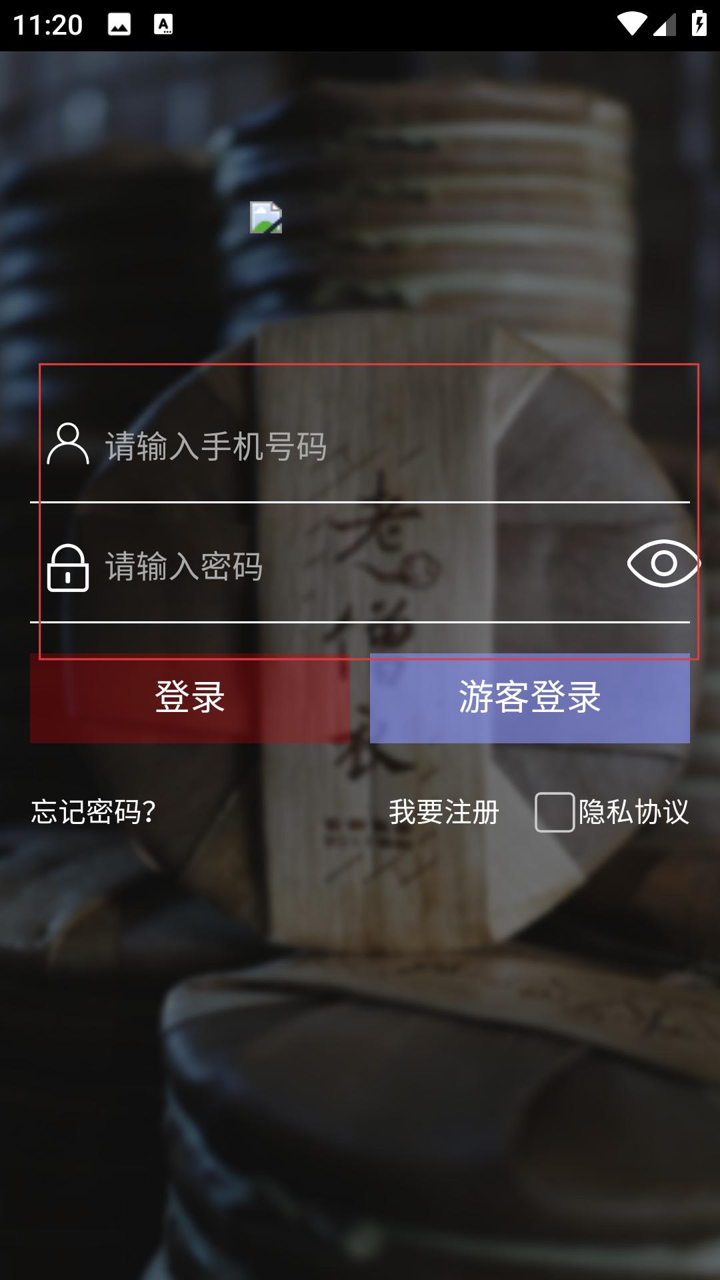
Task: Tap the 11:20 clock in status bar
Action: click(x=47, y=25)
